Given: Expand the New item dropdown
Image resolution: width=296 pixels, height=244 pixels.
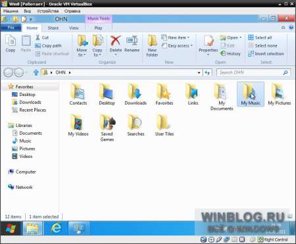Looking at the screenshot, I should click(x=176, y=37).
